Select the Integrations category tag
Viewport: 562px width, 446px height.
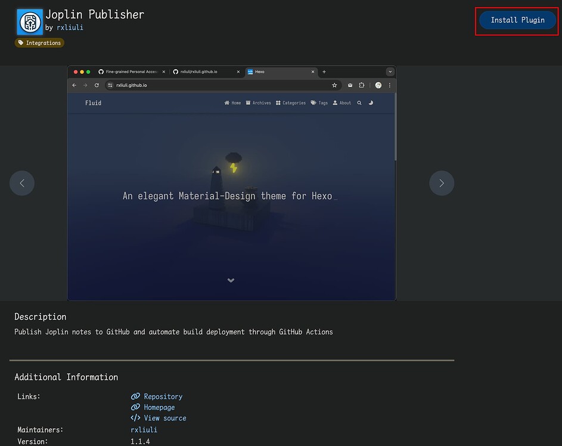click(39, 43)
